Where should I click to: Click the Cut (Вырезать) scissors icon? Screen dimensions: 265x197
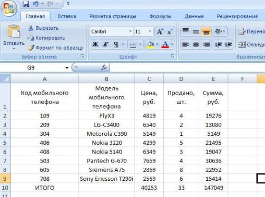(x=31, y=28)
